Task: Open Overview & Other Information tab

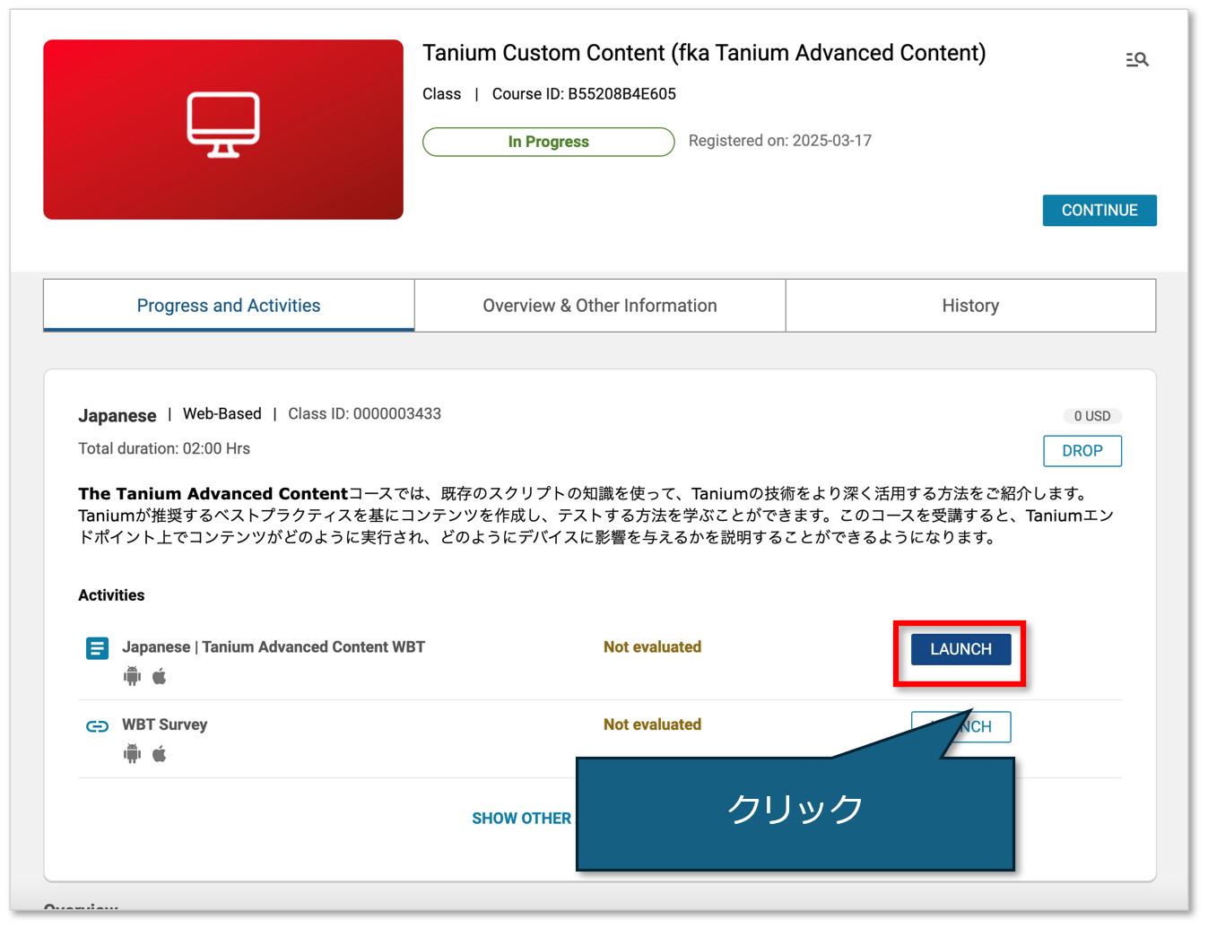Action: pos(600,306)
